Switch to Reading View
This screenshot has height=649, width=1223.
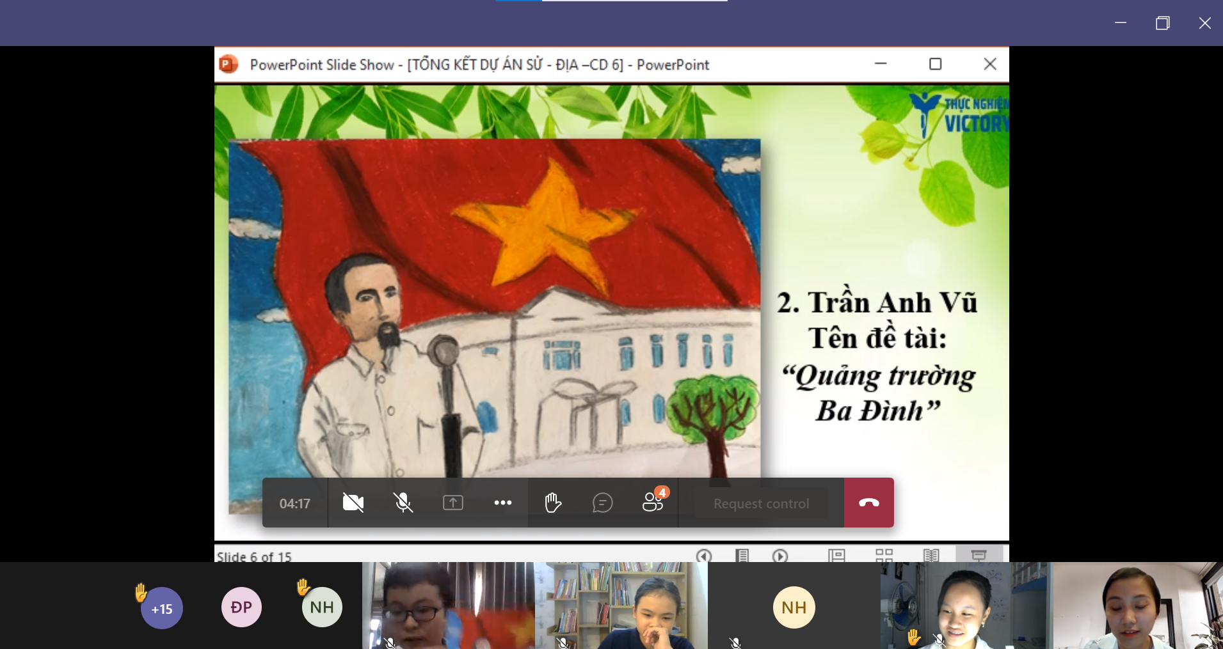(931, 556)
